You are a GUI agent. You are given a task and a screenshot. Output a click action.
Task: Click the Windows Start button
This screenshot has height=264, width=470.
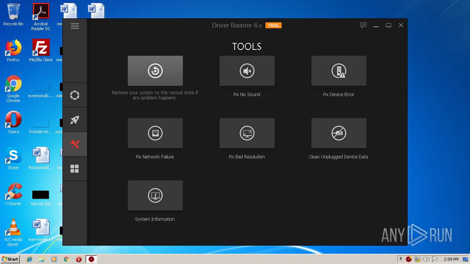pos(10,259)
